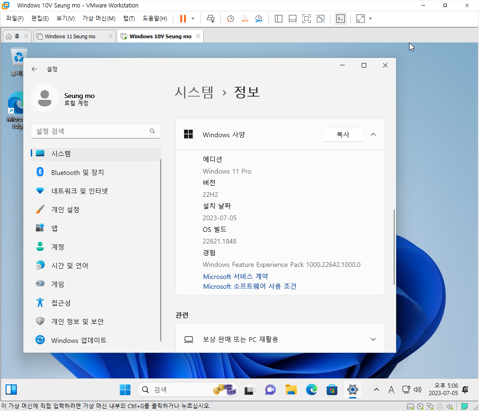Open the clock showing 오후 5:06
The width and height of the screenshot is (479, 411).
coord(443,389)
